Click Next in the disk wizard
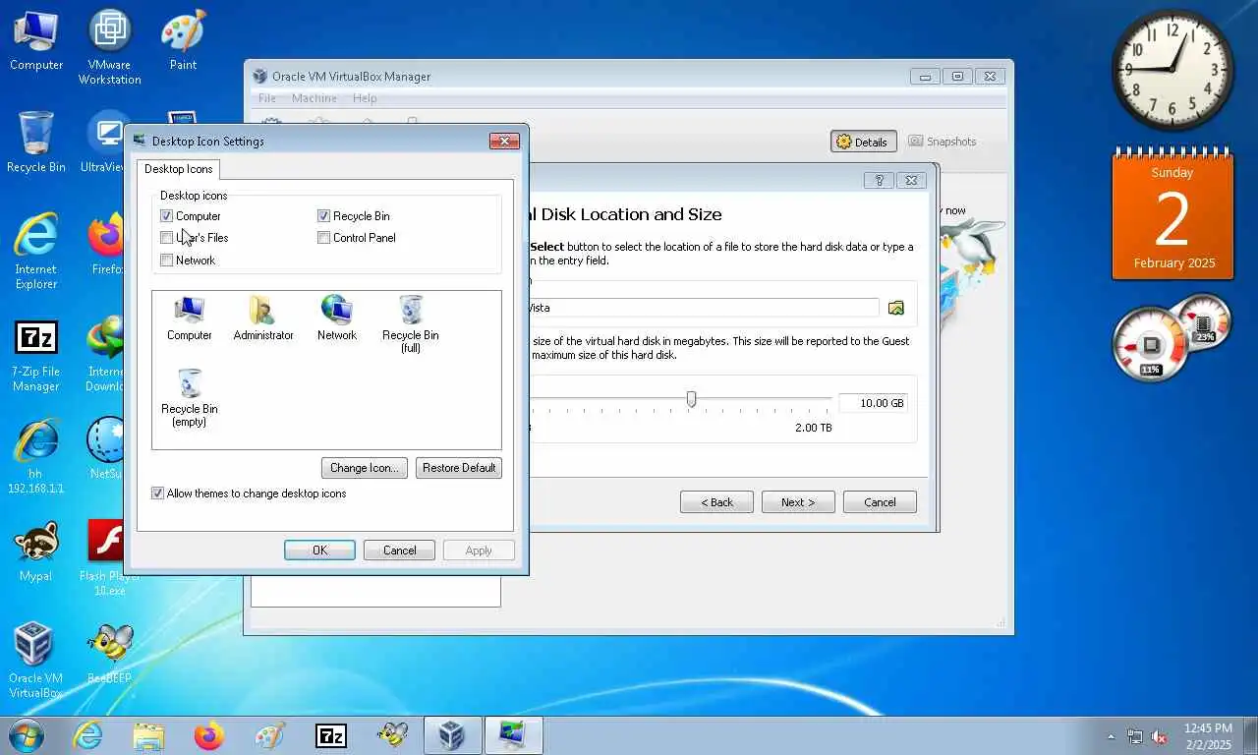1258x755 pixels. click(798, 502)
